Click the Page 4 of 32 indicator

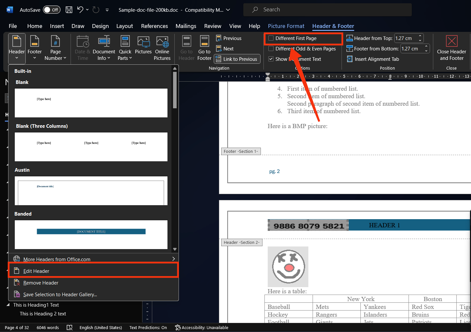pos(17,327)
